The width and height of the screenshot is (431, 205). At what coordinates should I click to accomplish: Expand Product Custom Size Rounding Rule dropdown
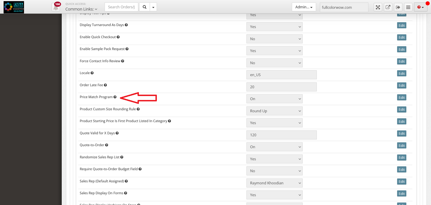tap(274, 111)
